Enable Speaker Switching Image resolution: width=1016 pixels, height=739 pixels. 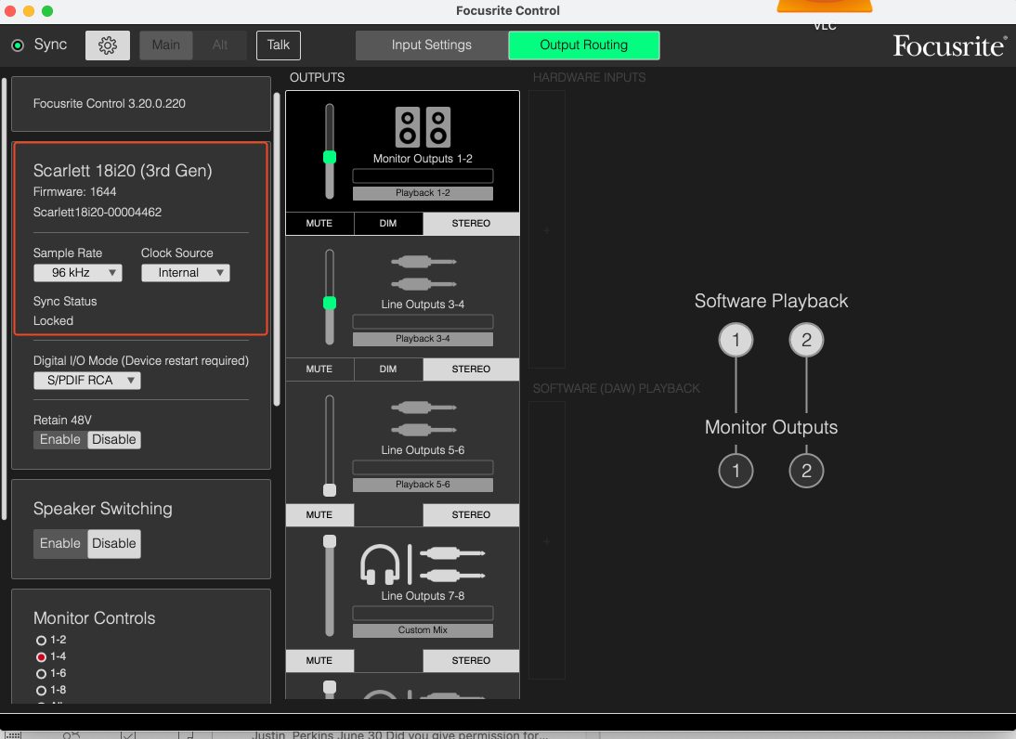tap(60, 543)
